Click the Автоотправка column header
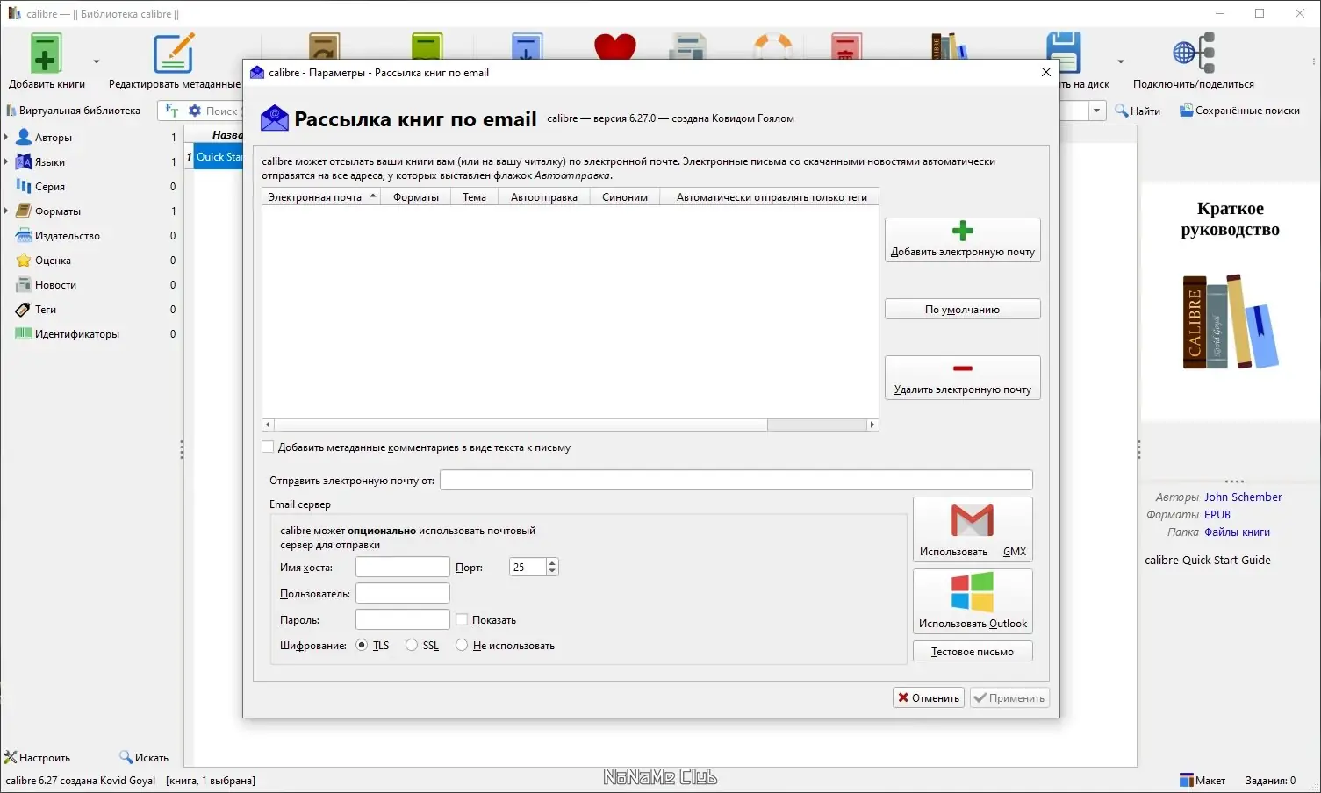Screen dimensions: 1321x793 544,197
